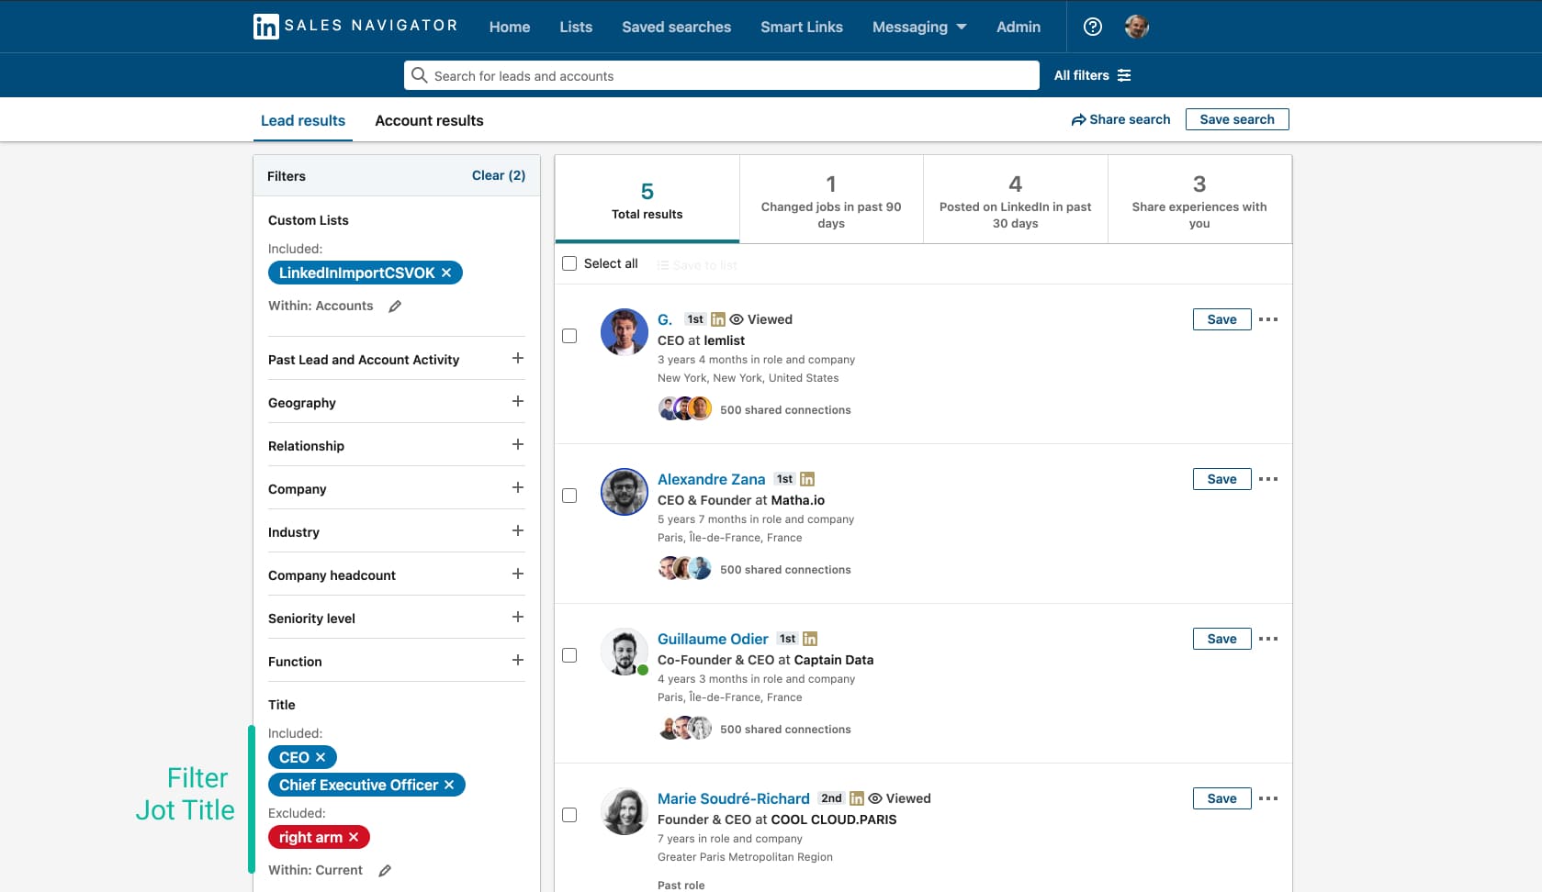This screenshot has height=892, width=1542.
Task: Click the search magnifier icon
Action: point(419,75)
